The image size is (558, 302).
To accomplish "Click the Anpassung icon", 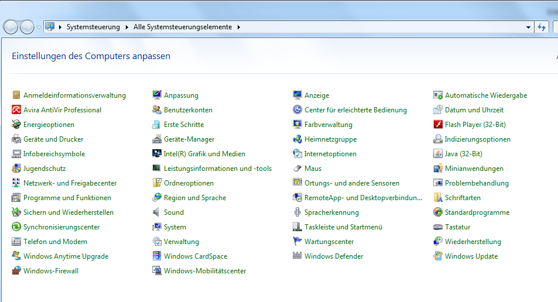I will tap(157, 95).
